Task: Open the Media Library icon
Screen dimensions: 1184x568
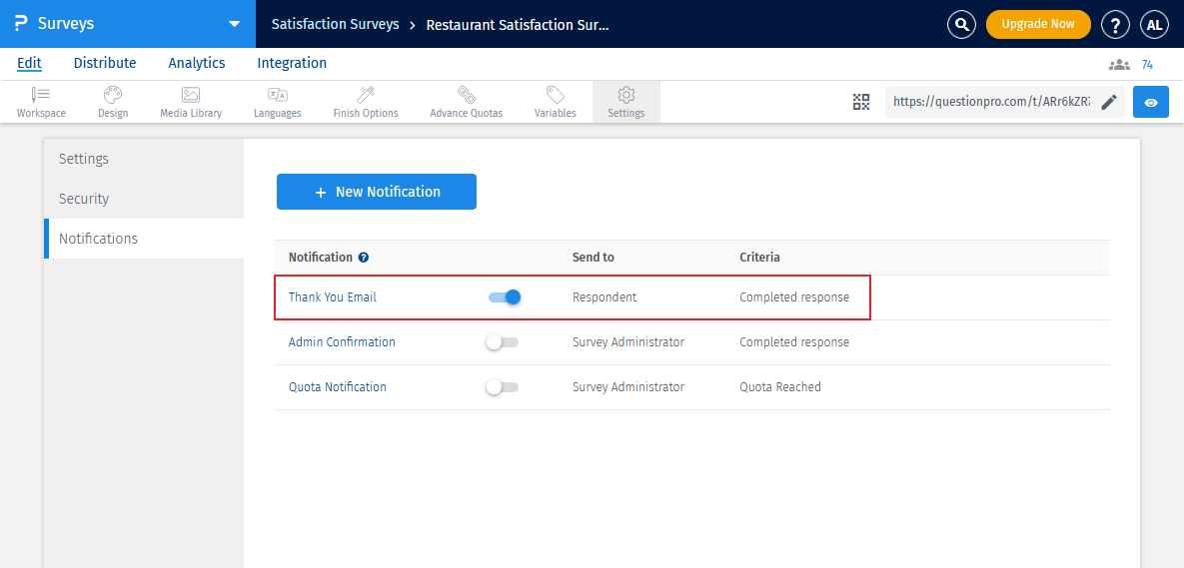Action: click(x=191, y=95)
